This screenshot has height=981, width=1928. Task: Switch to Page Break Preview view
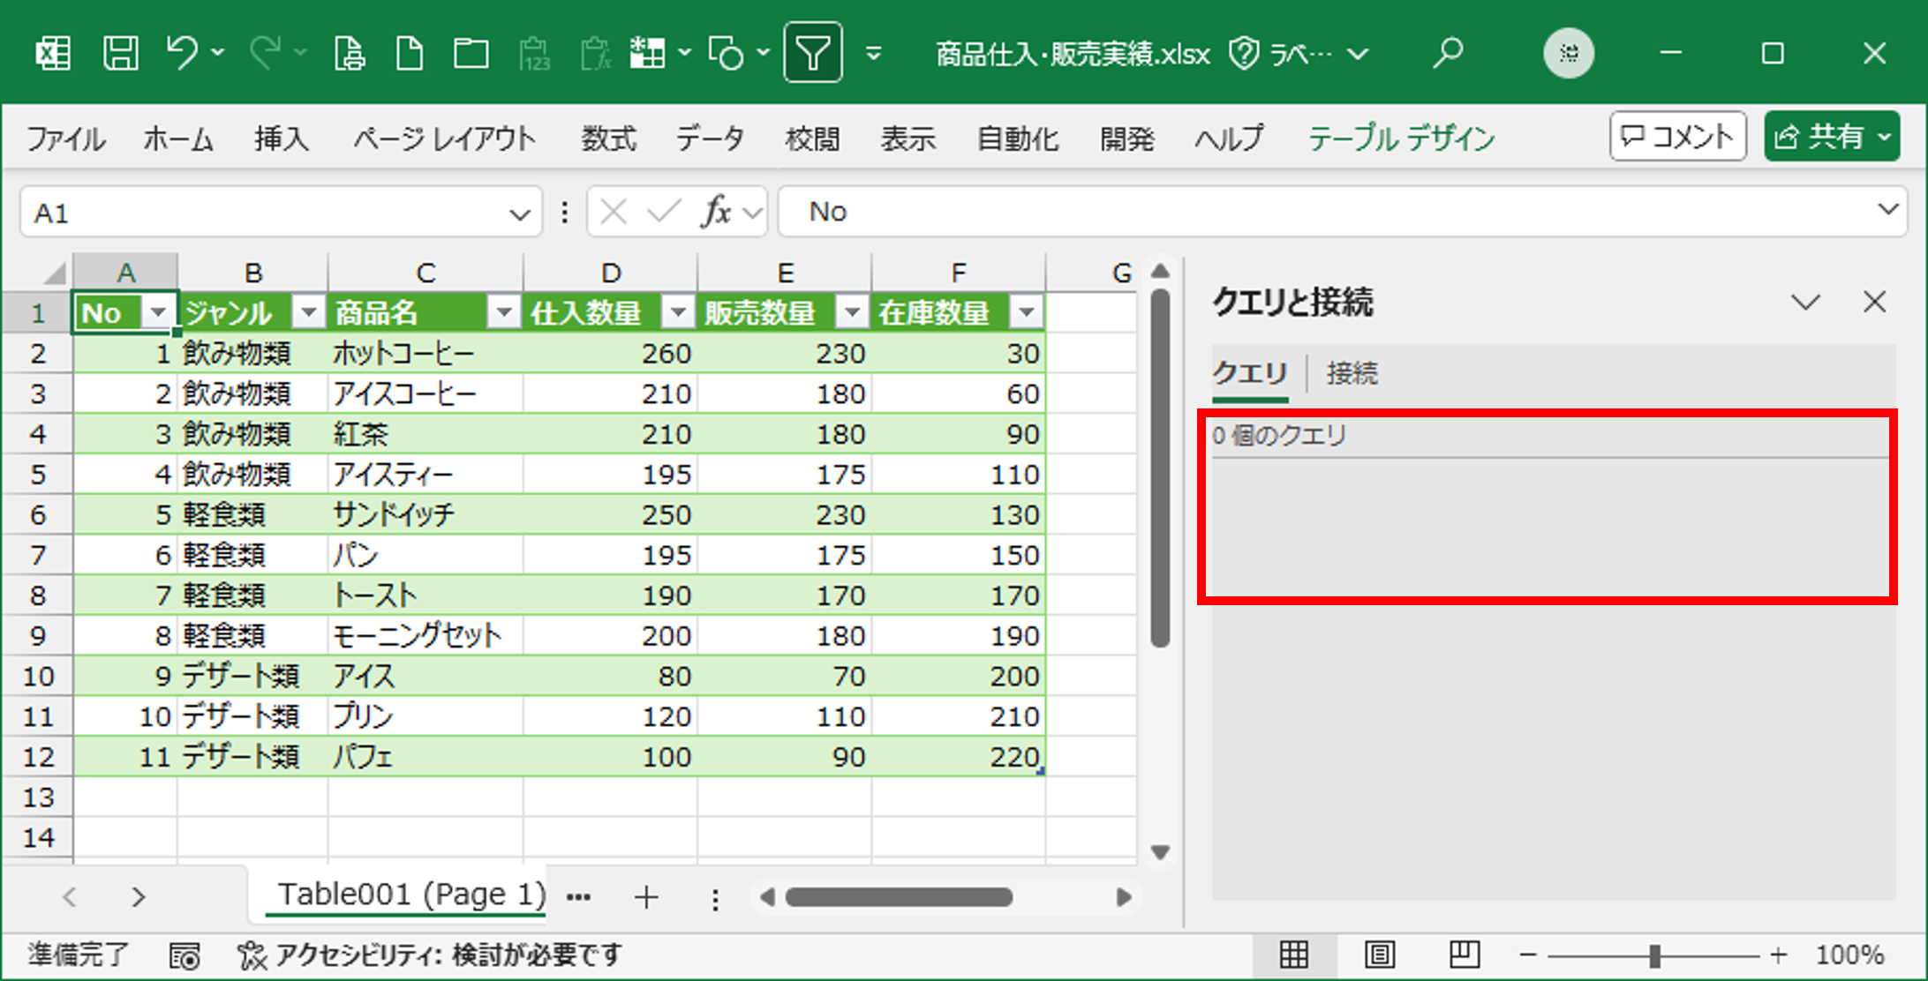click(1464, 955)
